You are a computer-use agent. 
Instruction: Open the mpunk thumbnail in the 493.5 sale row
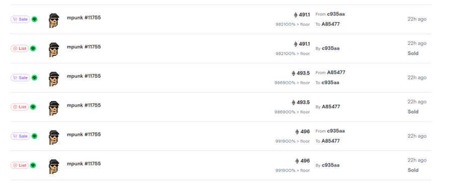[x=54, y=79]
